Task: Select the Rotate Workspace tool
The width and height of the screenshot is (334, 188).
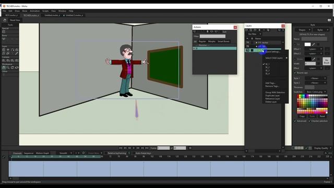Action: (x=13, y=67)
